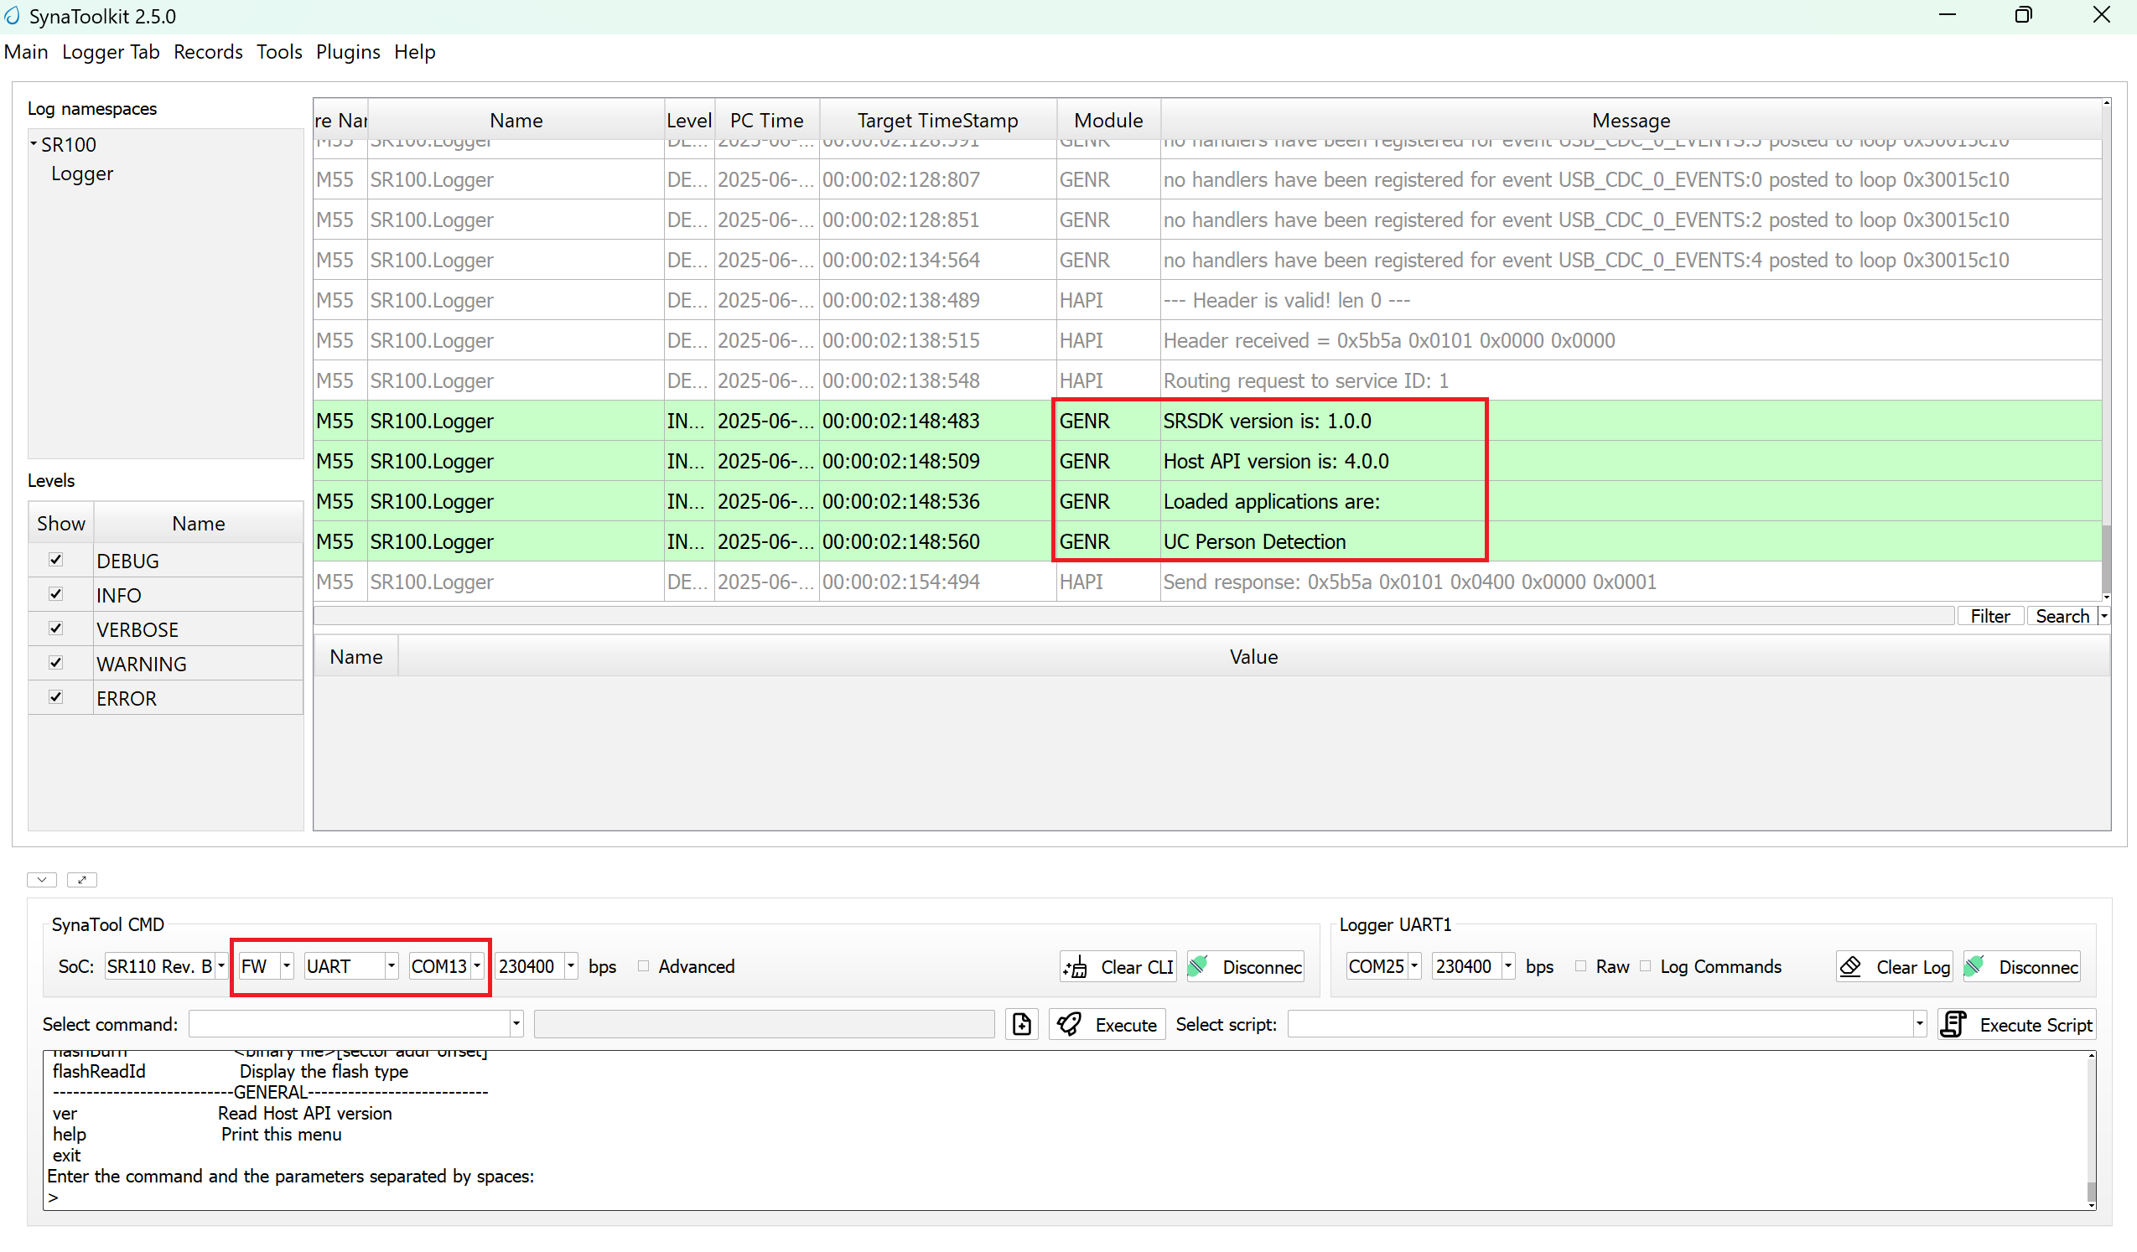Click the rocket Execute icon
Screen dimensions: 2137x1252
click(x=1071, y=1024)
